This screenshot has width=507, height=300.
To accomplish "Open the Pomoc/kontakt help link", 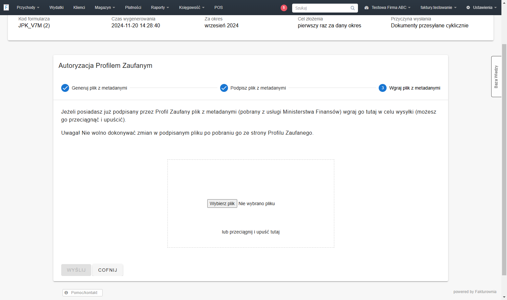I will [83, 293].
